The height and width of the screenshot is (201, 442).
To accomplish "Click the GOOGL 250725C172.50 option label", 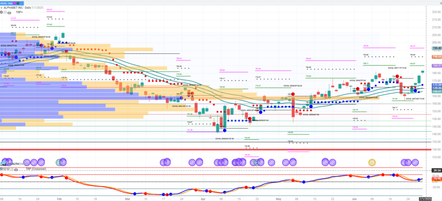I will coord(415,99).
